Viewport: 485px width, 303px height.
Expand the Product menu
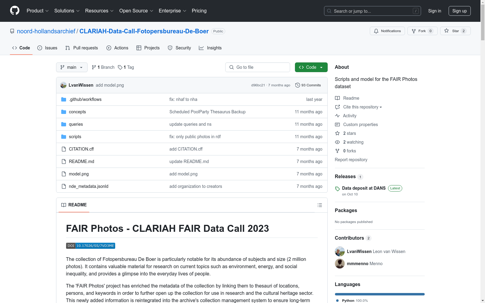point(38,11)
